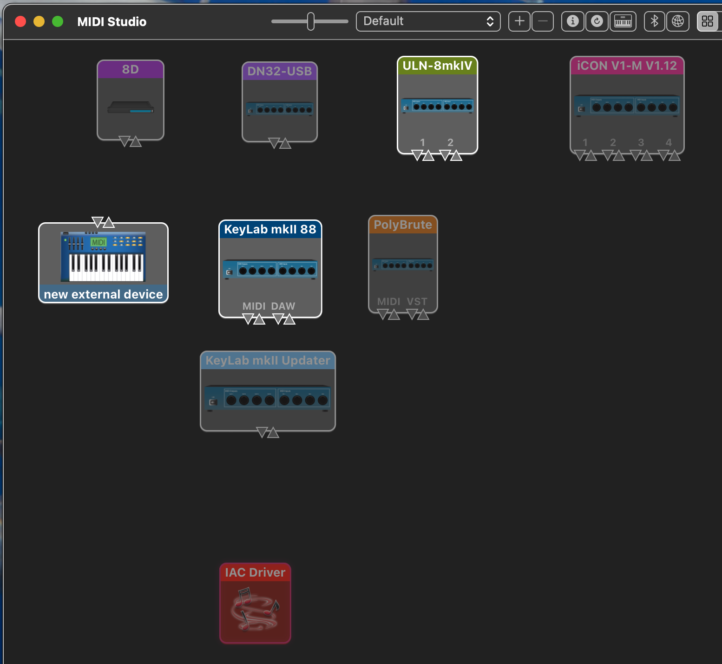Click iCON V1-M port 4 arrows

[x=669, y=155]
